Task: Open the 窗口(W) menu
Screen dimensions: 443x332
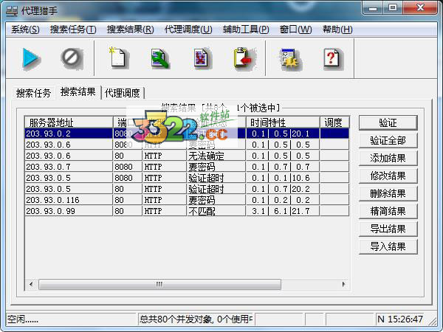Action: pos(296,30)
